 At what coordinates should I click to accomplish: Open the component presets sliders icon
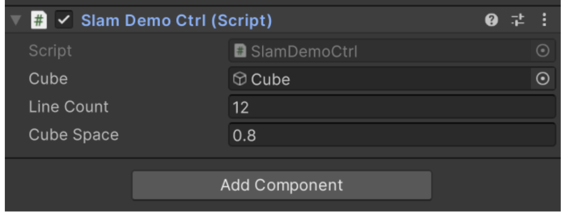(x=518, y=20)
